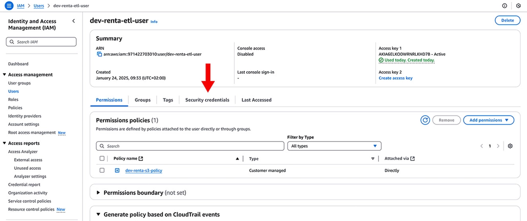
Task: Copy the ARN with the copy icon
Action: (x=99, y=54)
